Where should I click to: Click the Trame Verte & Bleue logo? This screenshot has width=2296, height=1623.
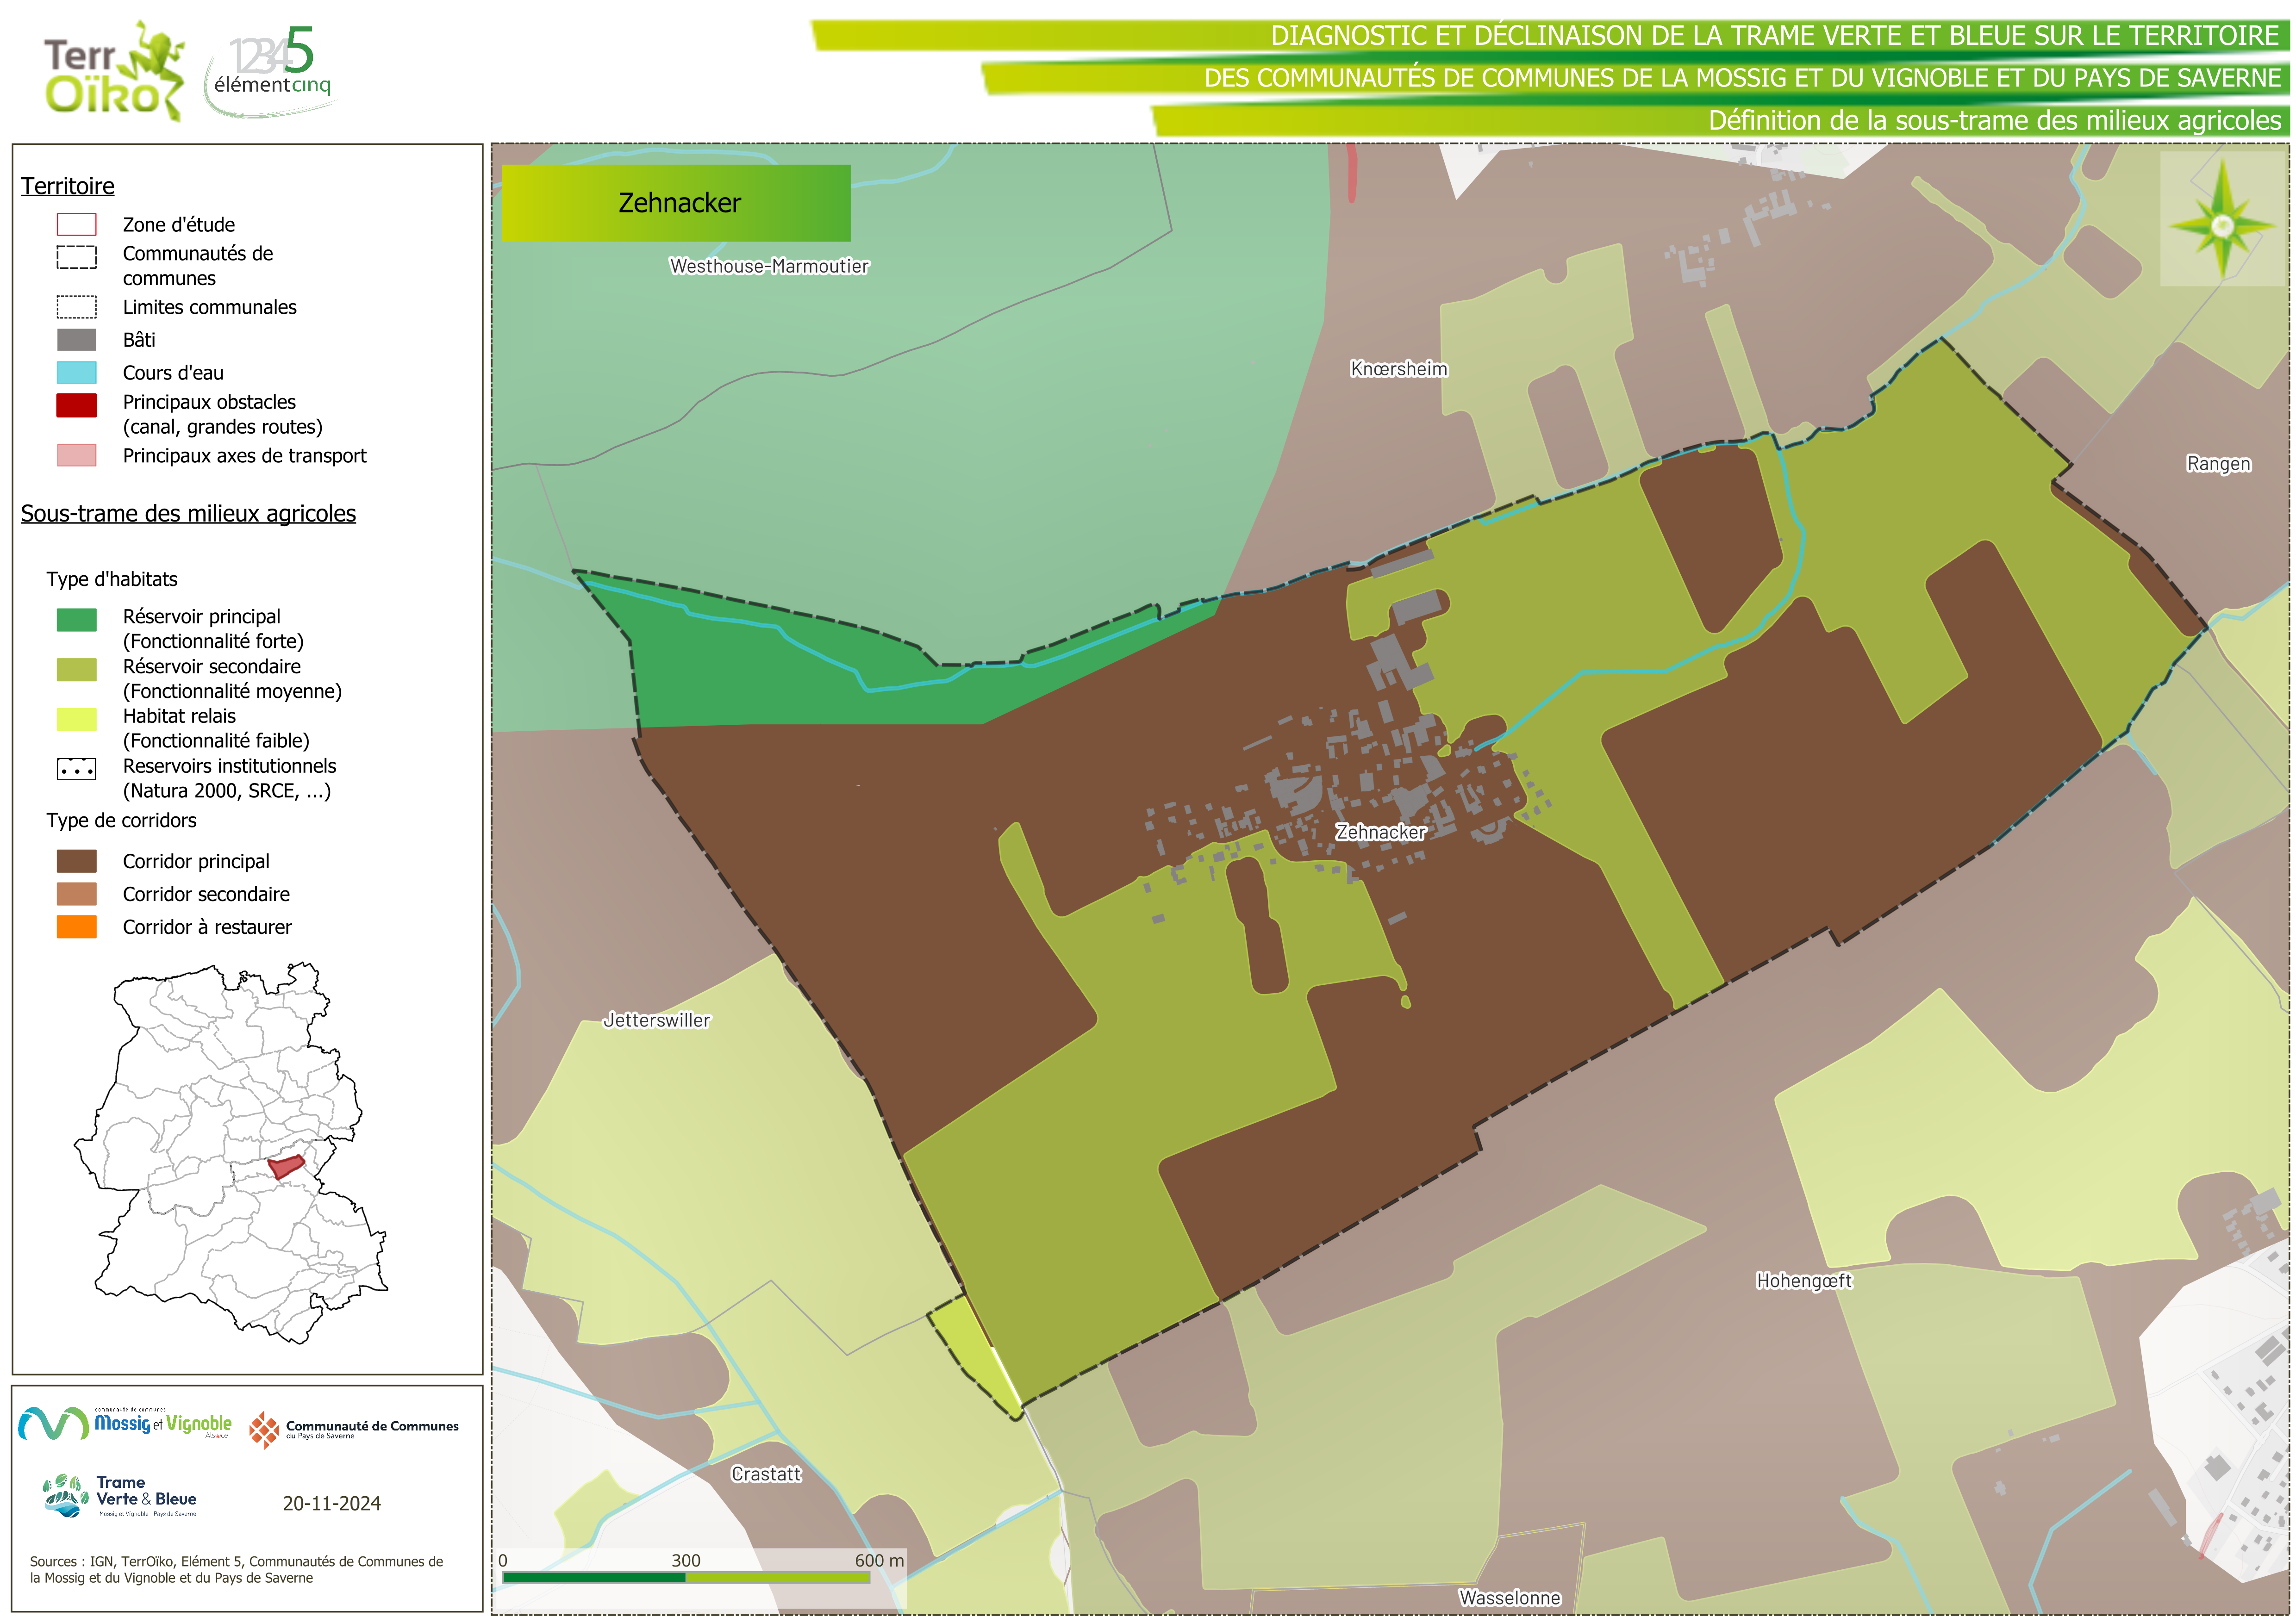(121, 1496)
